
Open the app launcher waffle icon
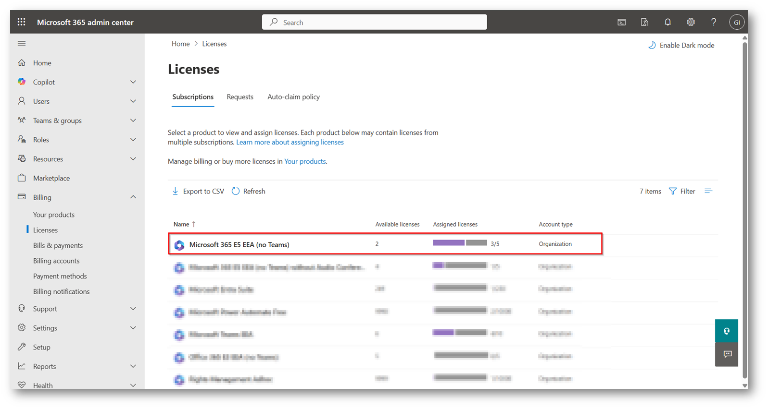(x=21, y=22)
